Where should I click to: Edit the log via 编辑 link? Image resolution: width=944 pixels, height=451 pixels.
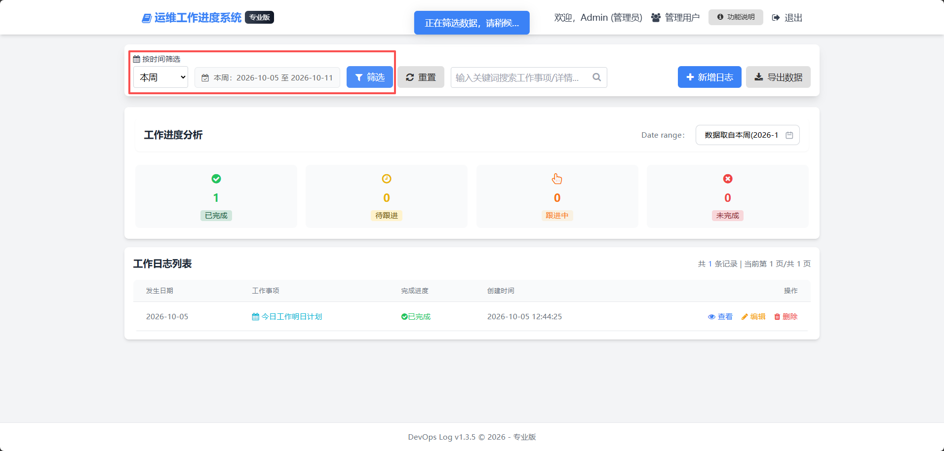[753, 317]
